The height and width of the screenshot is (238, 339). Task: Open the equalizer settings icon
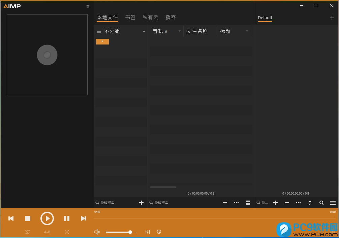(148, 232)
